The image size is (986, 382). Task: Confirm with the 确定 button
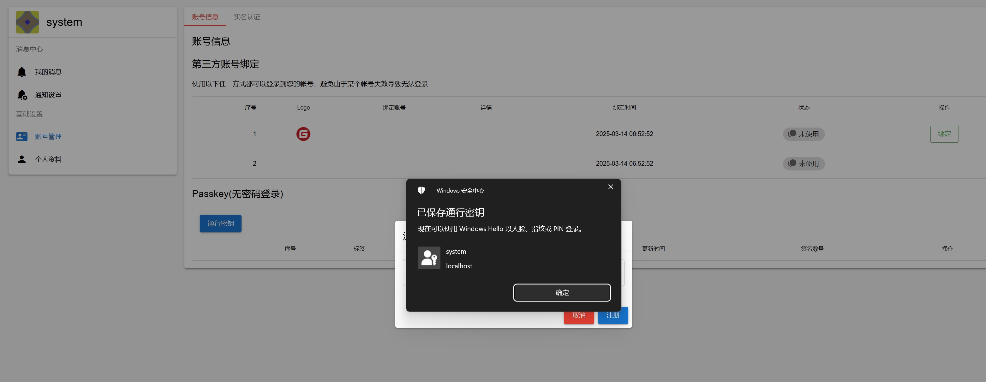562,292
